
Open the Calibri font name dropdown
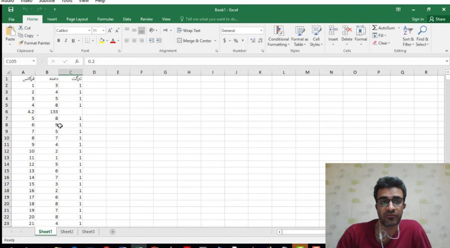pyautogui.click(x=88, y=31)
